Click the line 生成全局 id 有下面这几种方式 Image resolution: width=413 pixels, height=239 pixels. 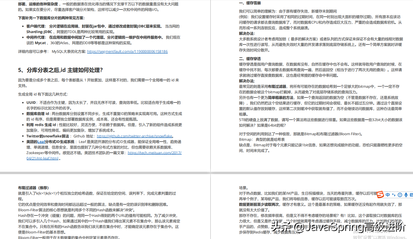click(x=43, y=94)
